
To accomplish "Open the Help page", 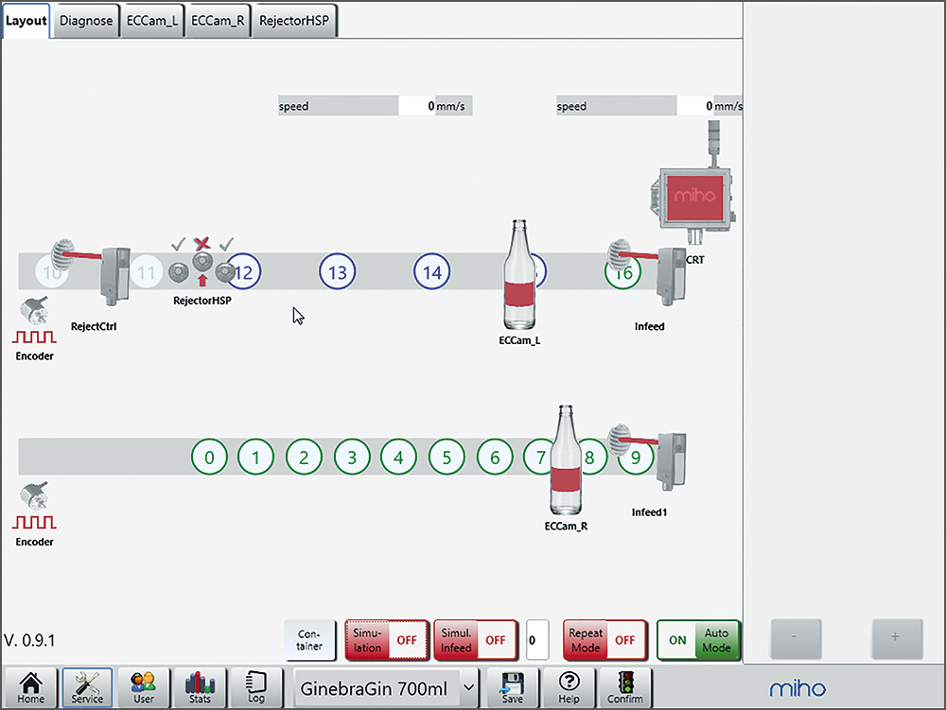I will [x=569, y=687].
